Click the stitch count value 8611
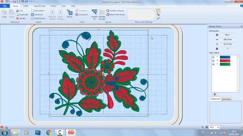The image size is (243, 136). click(227, 35)
